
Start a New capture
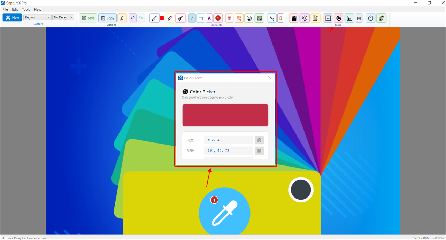pyautogui.click(x=12, y=17)
